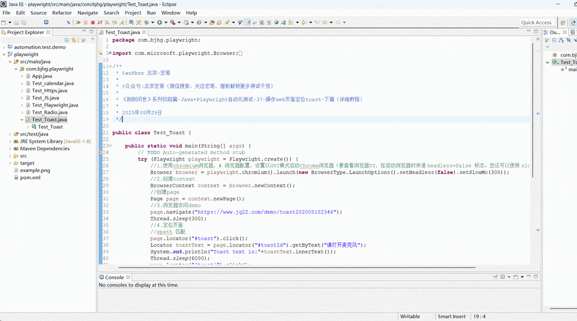Click the red Terminate toolbar icon
This screenshot has width=577, height=321.
(92, 22)
